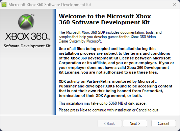Quit installation using the Cancel button
This screenshot has width=180, height=131.
point(163,124)
